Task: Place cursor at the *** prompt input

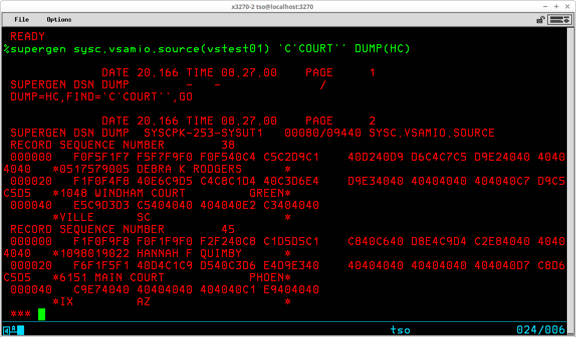Action: pyautogui.click(x=42, y=314)
